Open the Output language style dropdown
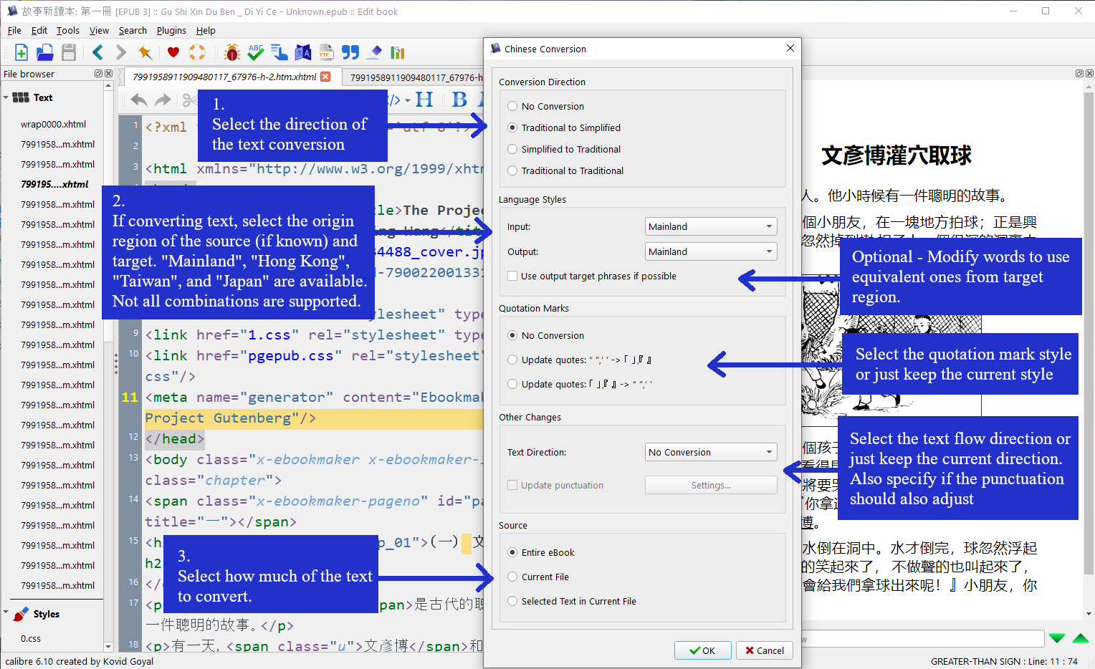 (x=711, y=251)
